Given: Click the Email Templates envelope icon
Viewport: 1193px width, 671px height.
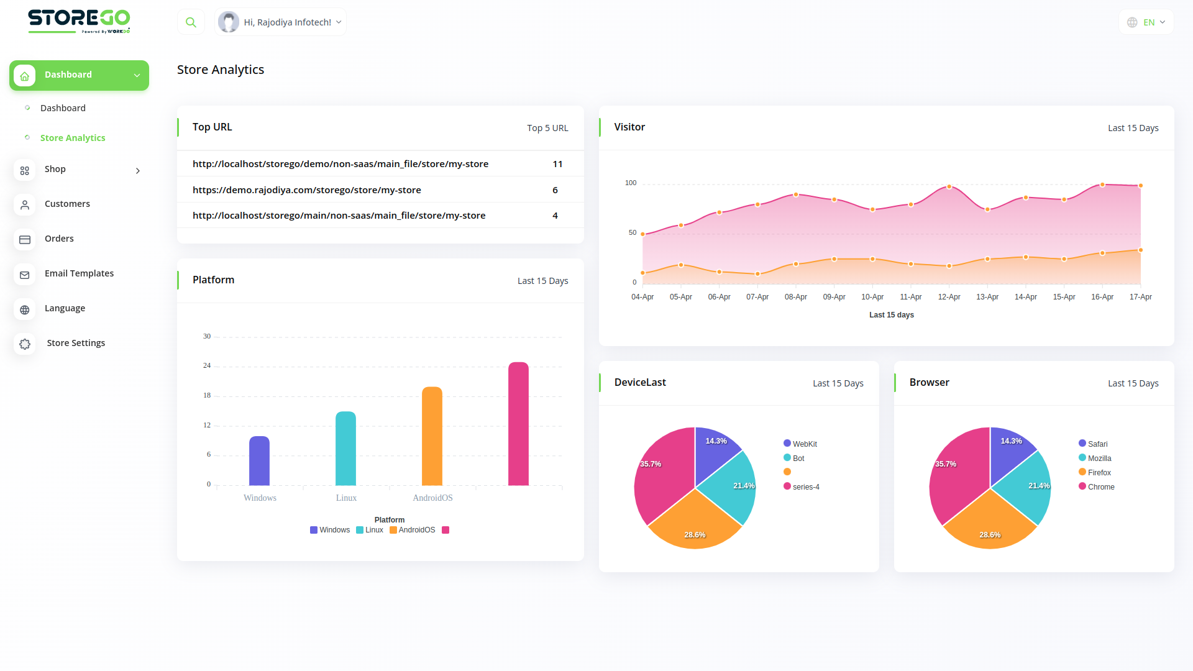Looking at the screenshot, I should 24,275.
